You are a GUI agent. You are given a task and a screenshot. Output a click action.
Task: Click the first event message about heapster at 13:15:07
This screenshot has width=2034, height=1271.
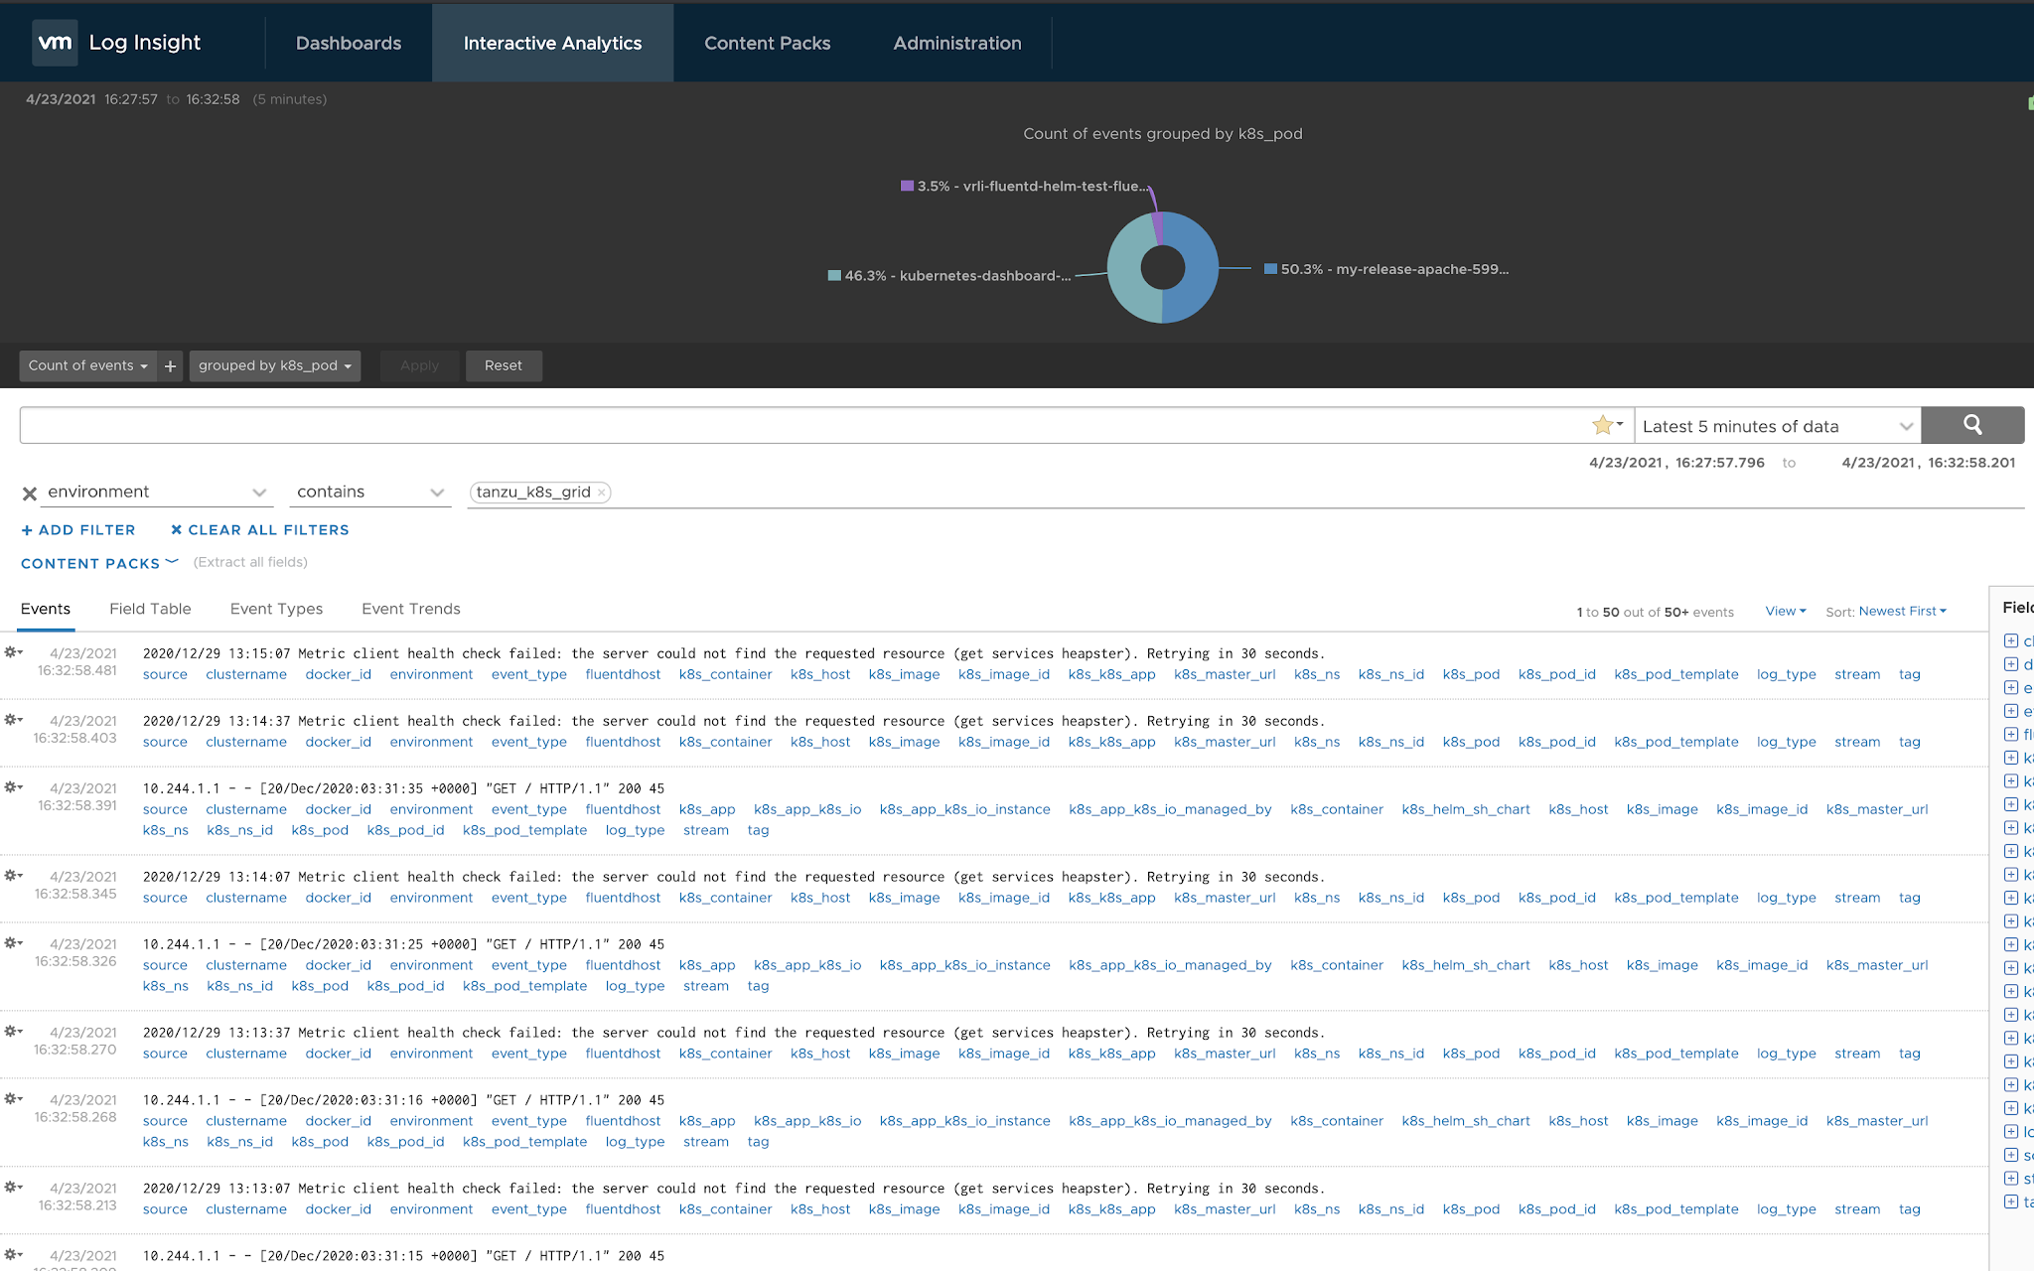(x=734, y=653)
